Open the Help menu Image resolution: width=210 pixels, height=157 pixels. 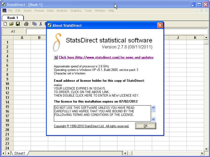coord(111,11)
